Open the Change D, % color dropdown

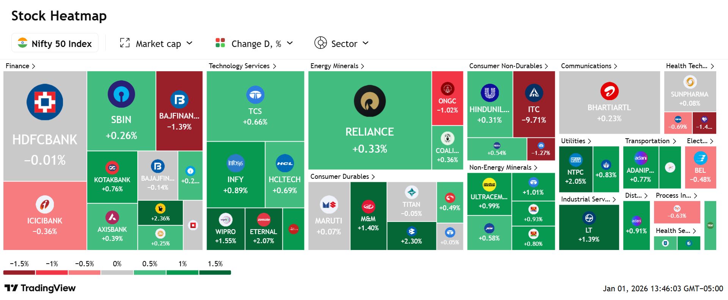[x=254, y=43]
